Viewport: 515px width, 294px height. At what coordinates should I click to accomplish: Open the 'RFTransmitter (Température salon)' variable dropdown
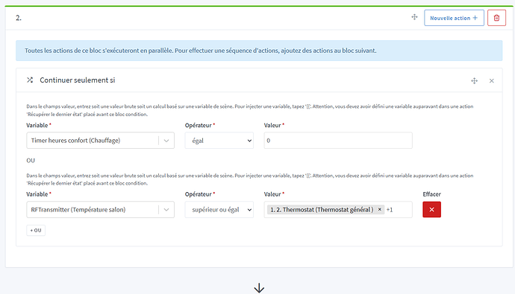pos(100,210)
